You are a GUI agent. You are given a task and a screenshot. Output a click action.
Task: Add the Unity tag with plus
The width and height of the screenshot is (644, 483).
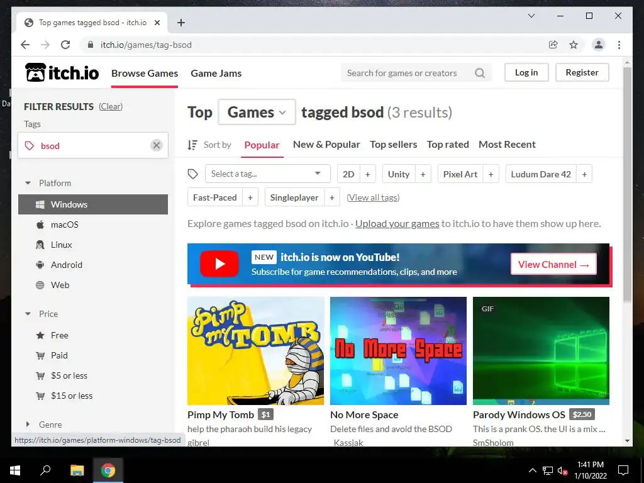pos(423,174)
